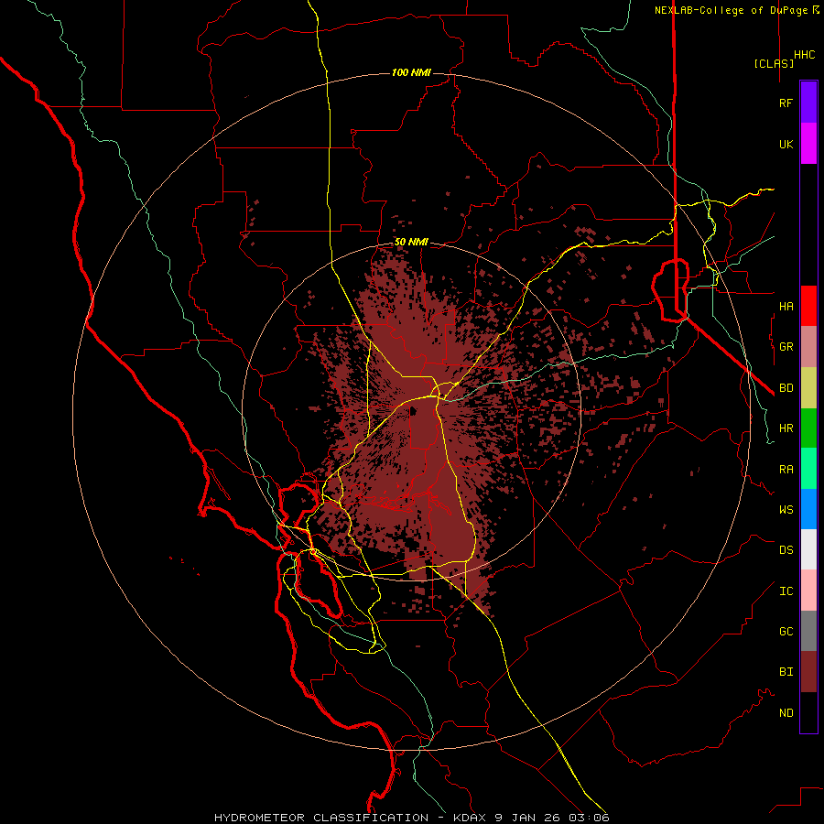The height and width of the screenshot is (824, 824).
Task: Click the HR legend label
Action: point(786,428)
